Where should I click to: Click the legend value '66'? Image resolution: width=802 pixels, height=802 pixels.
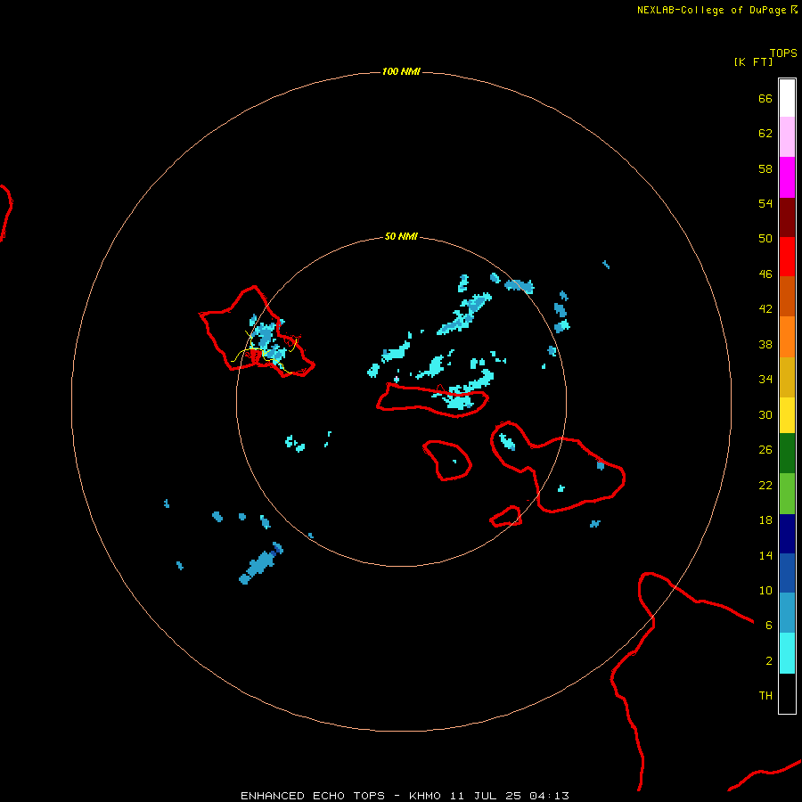[765, 98]
